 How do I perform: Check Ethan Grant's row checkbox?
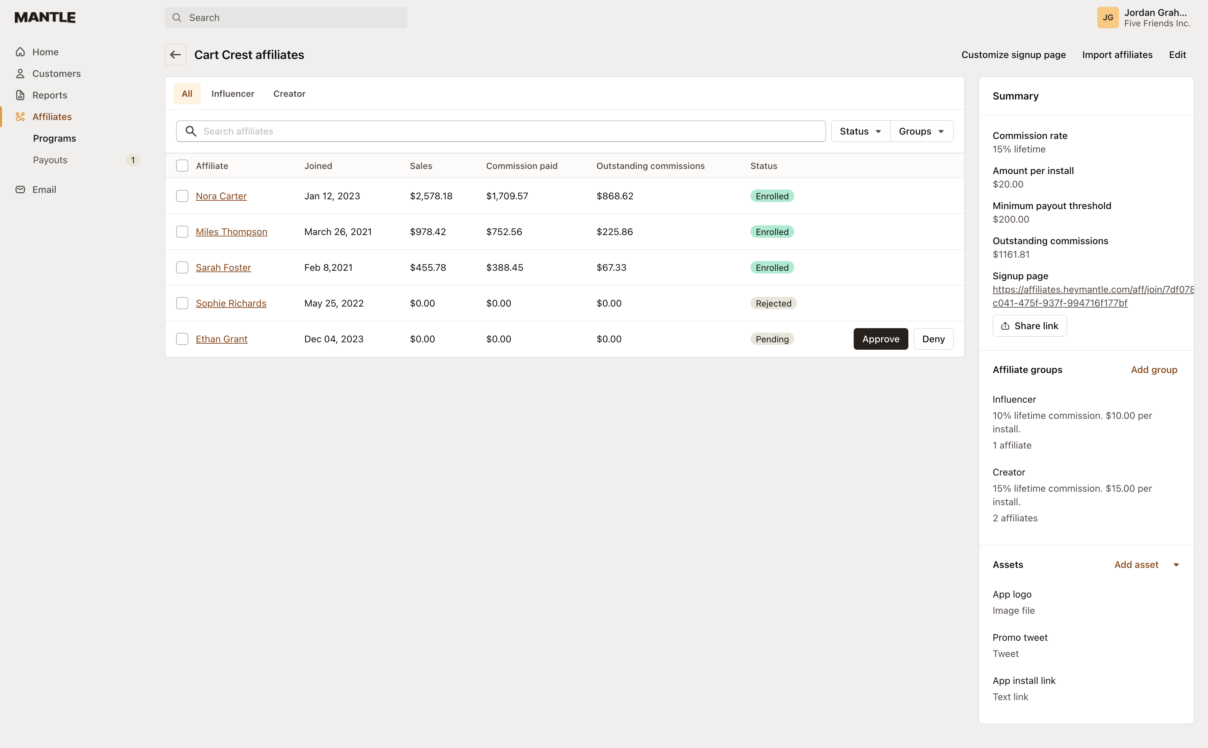pos(182,339)
